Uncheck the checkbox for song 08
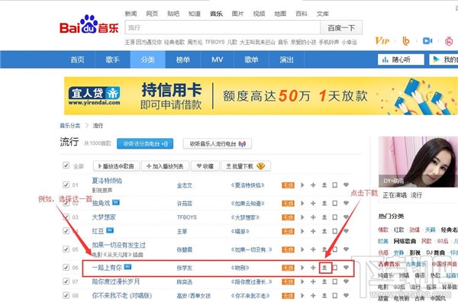Screen dimensions: 458x302 pos(66,295)
